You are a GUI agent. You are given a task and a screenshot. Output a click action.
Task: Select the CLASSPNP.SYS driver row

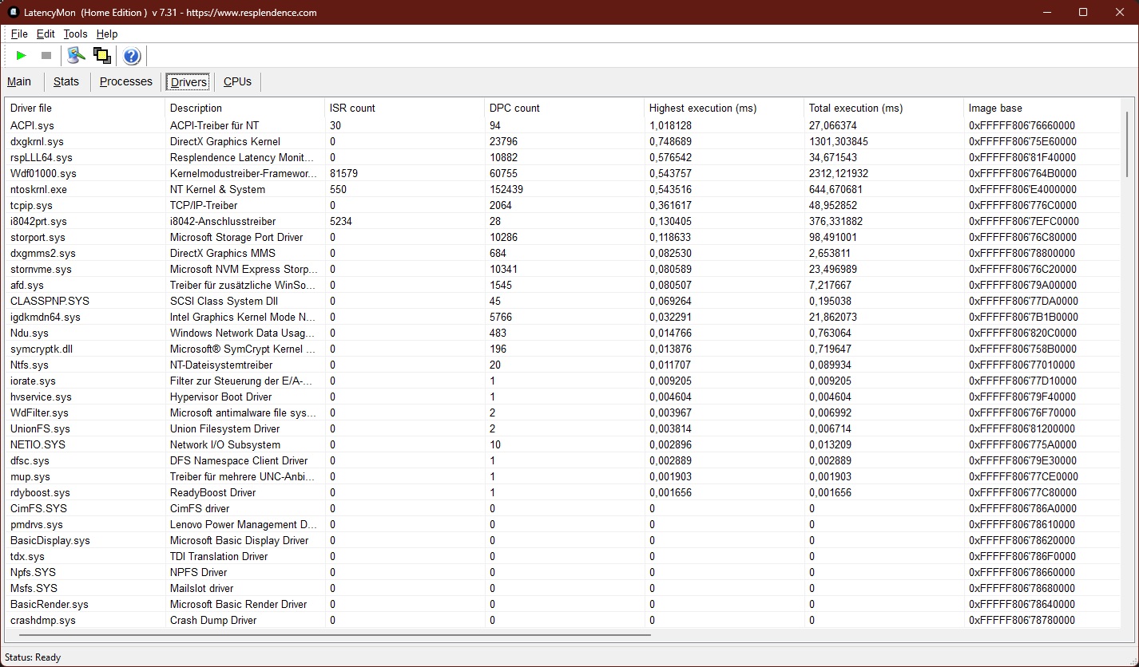pos(563,301)
